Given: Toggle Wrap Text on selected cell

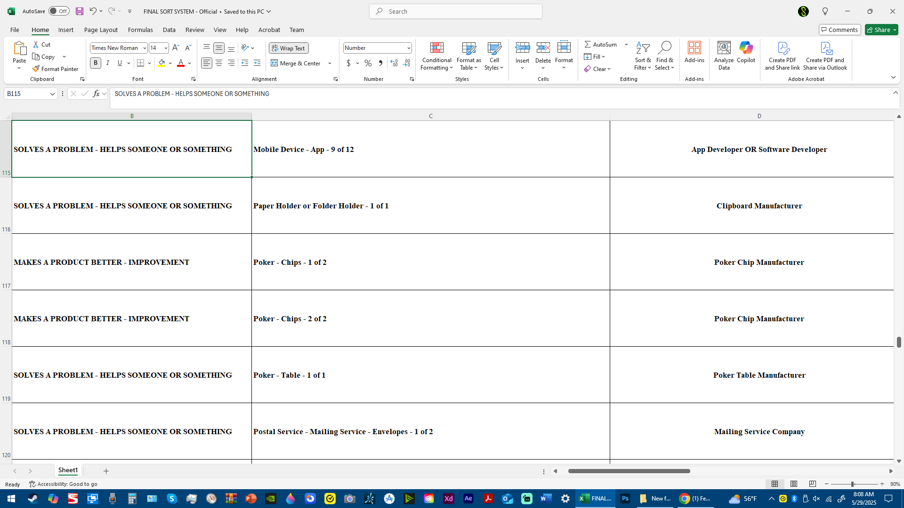Looking at the screenshot, I should pyautogui.click(x=288, y=48).
